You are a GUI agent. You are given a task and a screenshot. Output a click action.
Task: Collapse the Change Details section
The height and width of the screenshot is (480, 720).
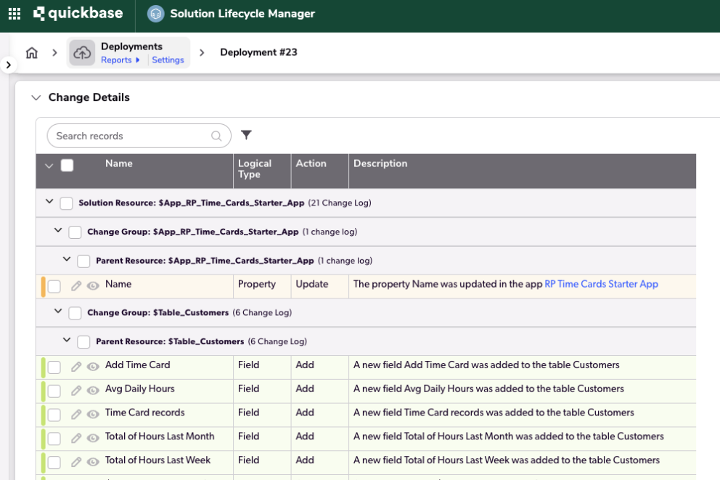click(36, 98)
